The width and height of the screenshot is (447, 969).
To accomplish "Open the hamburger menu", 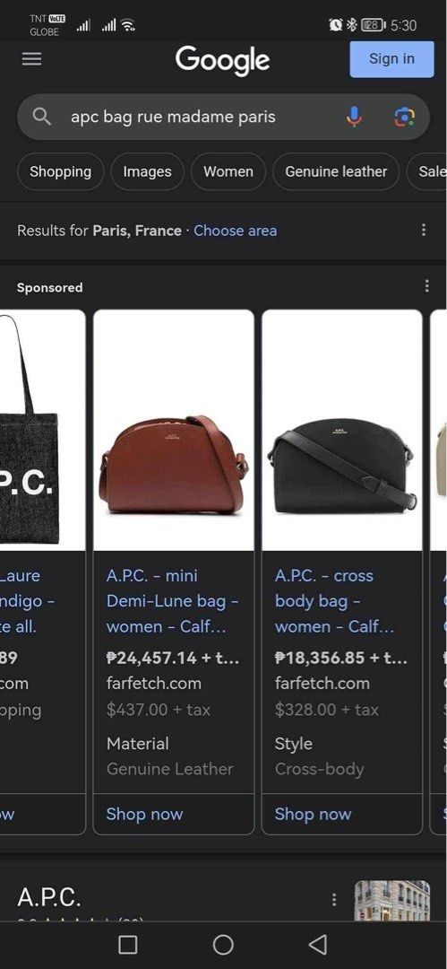I will pos(32,58).
